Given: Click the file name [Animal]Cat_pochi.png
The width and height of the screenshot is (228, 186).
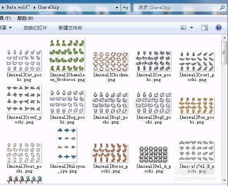Looking at the screenshot, I should pos(24,77).
